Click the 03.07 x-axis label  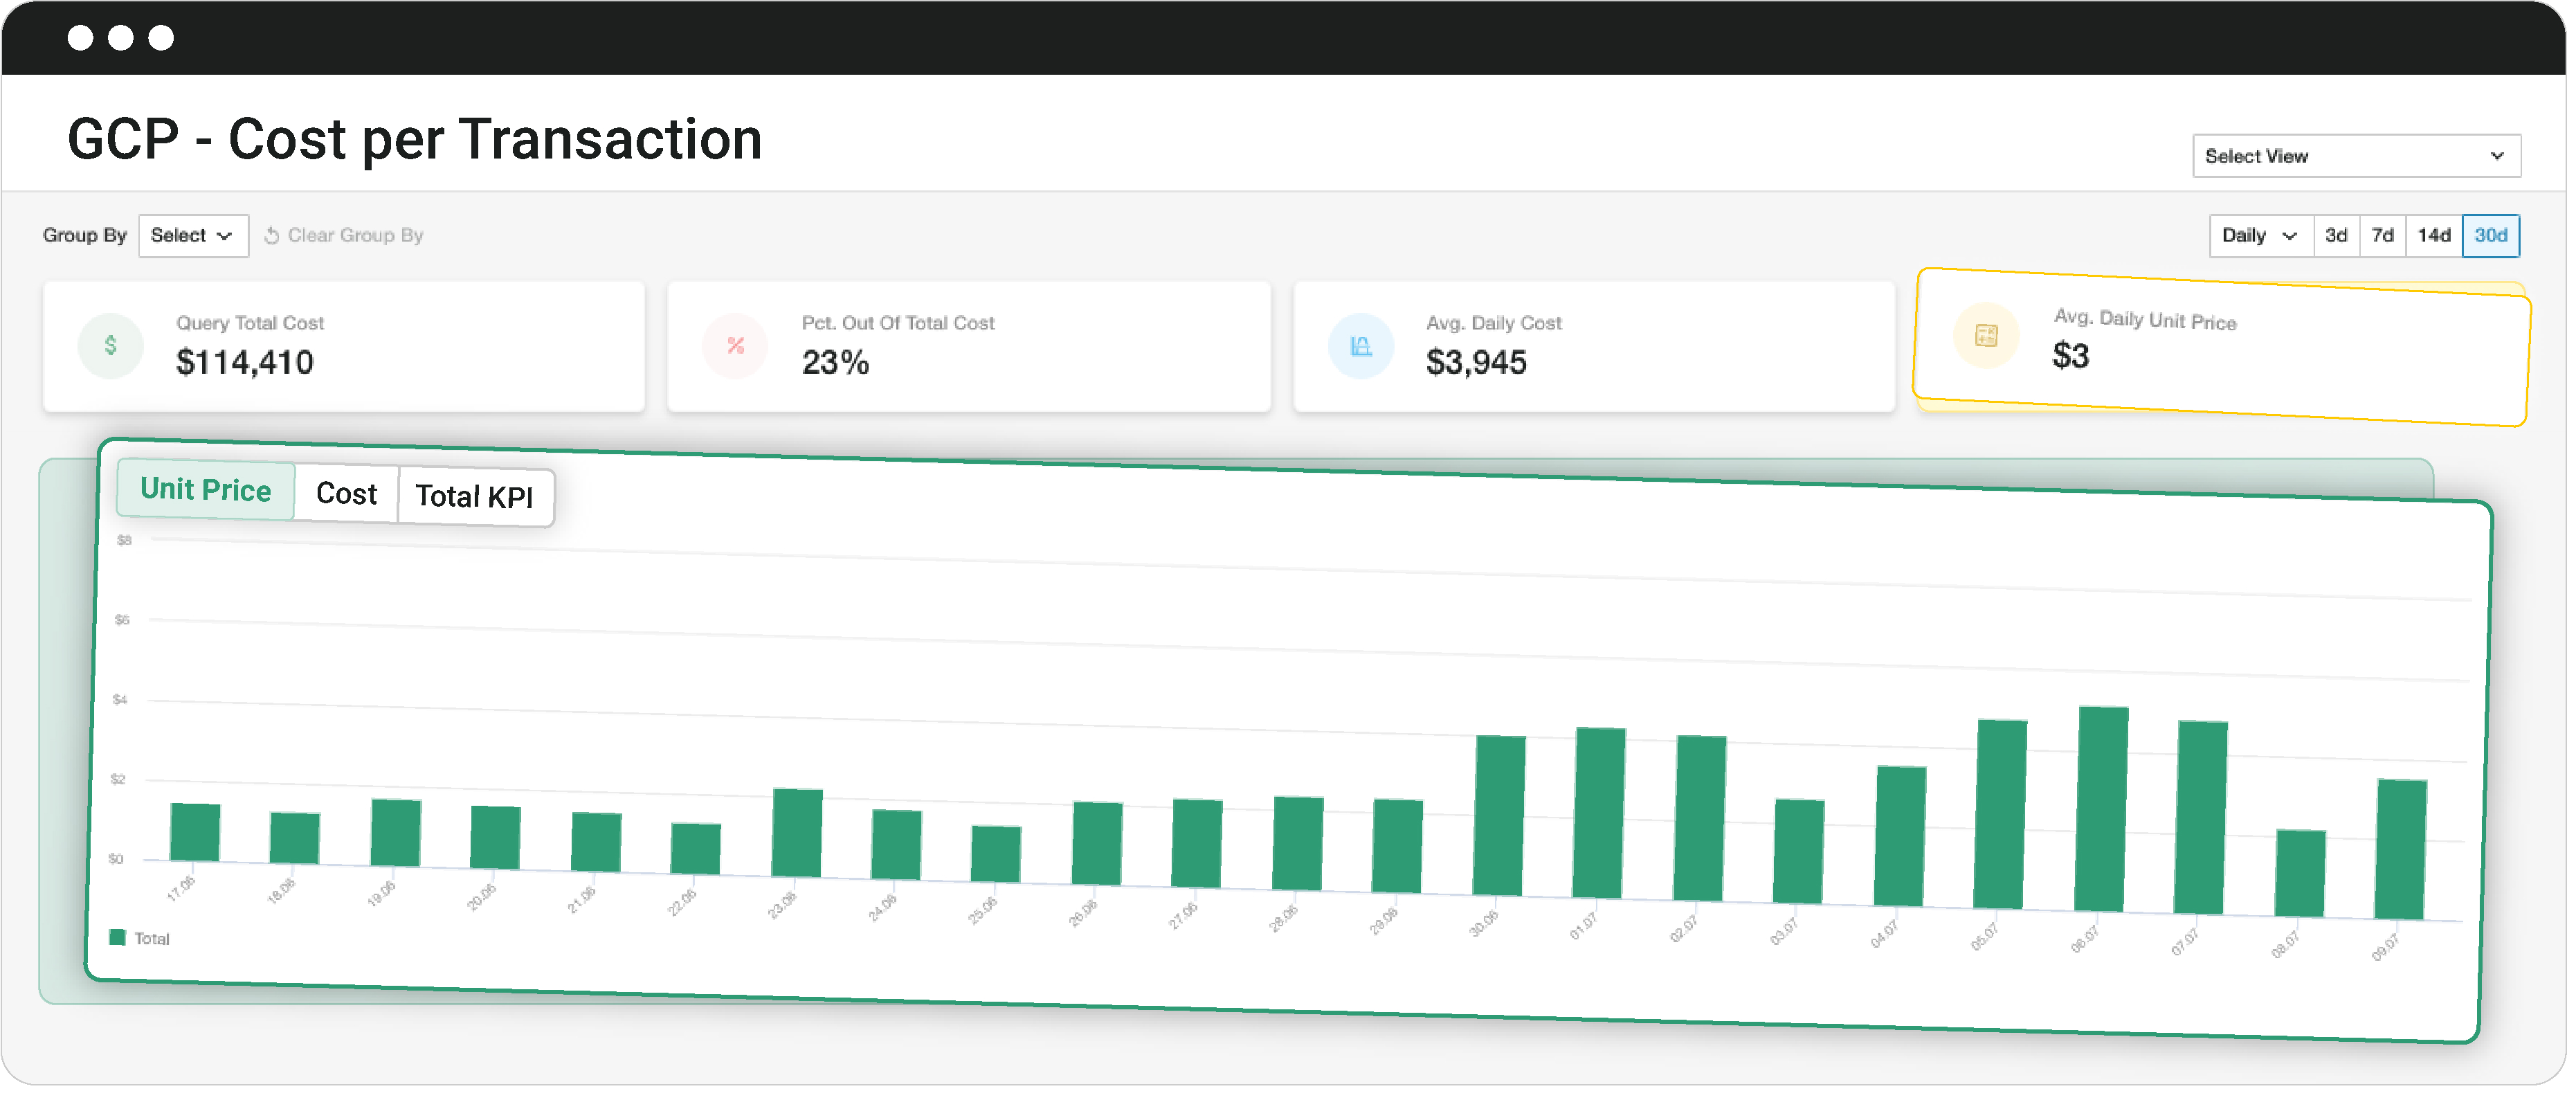[x=1784, y=931]
